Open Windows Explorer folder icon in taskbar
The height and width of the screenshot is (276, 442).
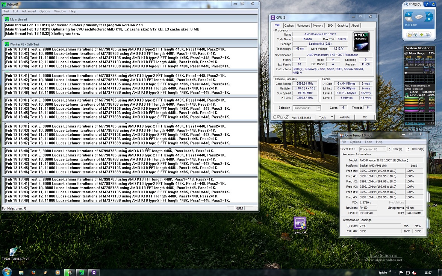21,272
